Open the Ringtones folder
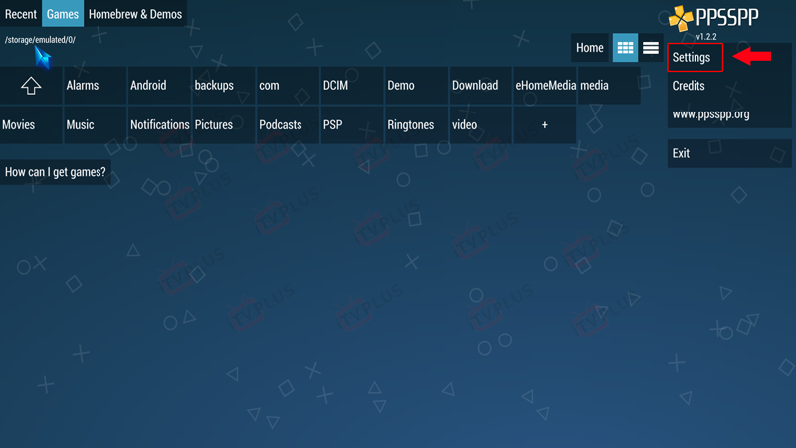This screenshot has height=448, width=796. pos(417,125)
